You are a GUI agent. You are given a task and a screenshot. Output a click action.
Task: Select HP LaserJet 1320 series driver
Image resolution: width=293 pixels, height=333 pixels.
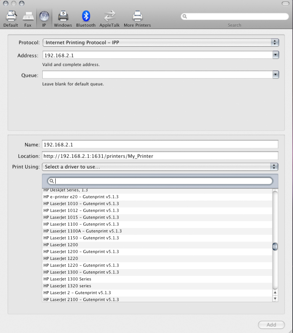pyautogui.click(x=157, y=286)
